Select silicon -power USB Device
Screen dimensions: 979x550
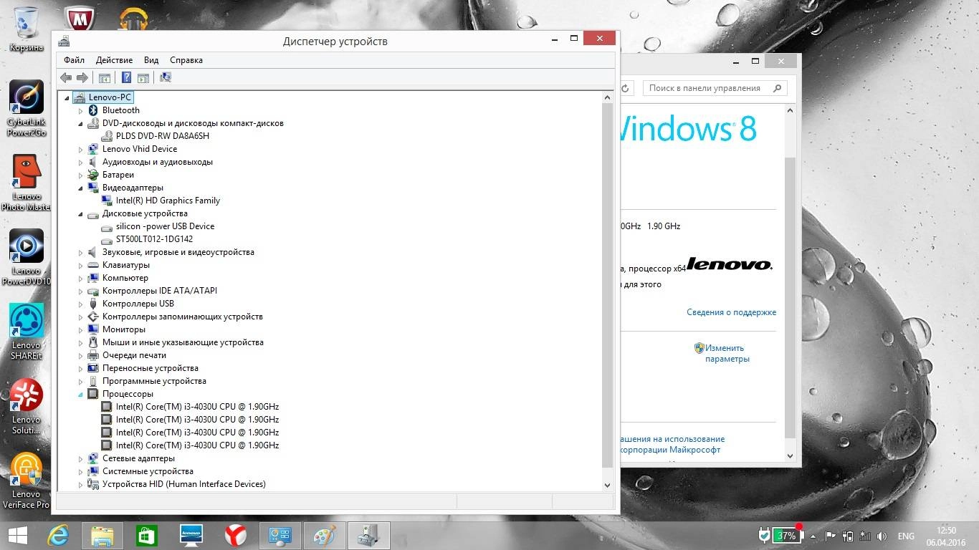[165, 226]
